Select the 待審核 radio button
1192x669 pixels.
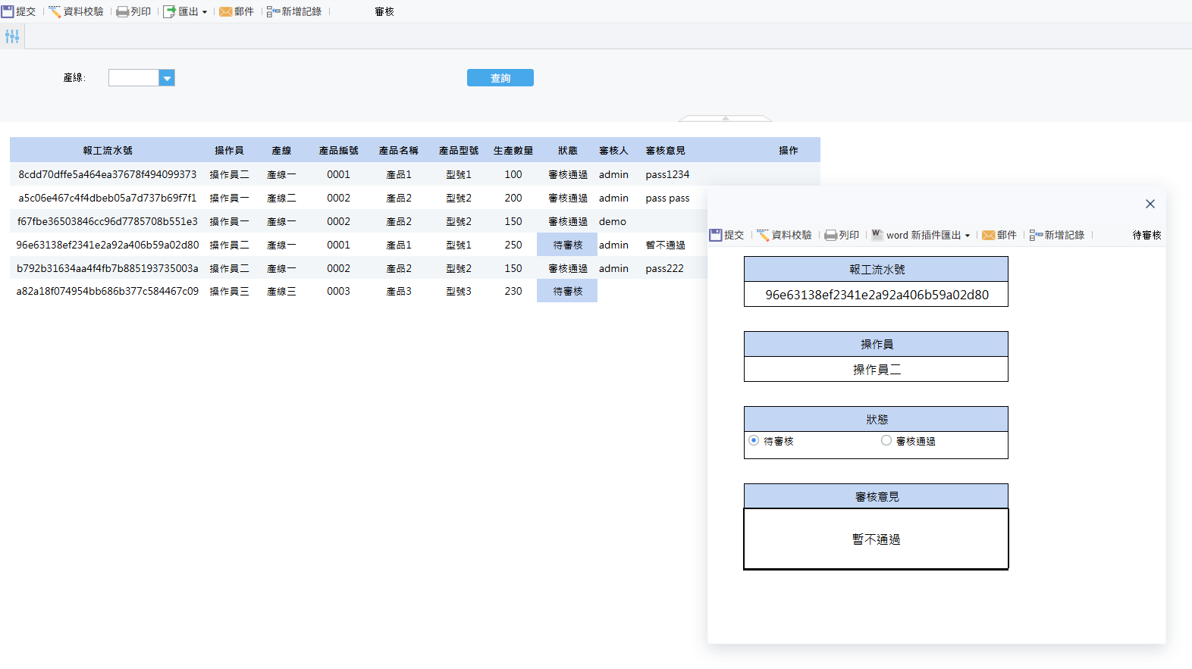pos(754,440)
